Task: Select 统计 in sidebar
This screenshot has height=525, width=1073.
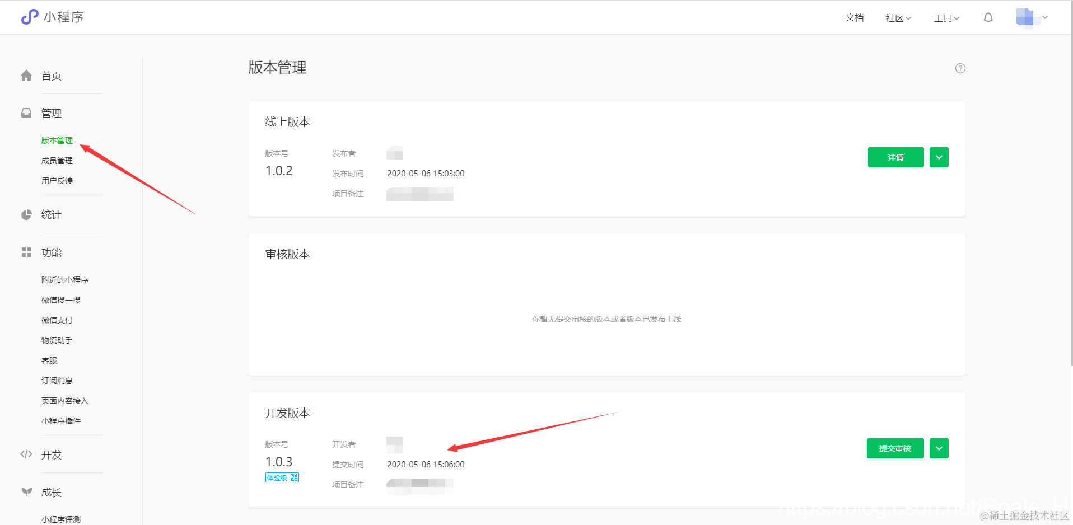Action: pyautogui.click(x=52, y=215)
